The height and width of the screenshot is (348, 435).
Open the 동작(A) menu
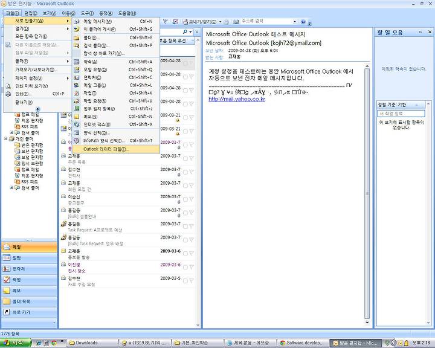coord(106,13)
